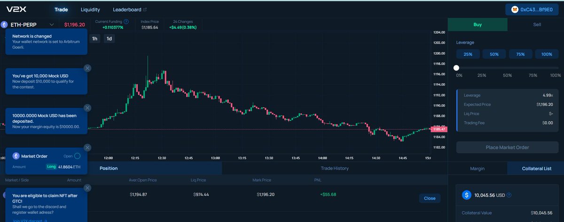Dismiss the 'You've got 10,000 Mock USD' notification
Viewport: 564px width, 222px height.
pyautogui.click(x=87, y=68)
